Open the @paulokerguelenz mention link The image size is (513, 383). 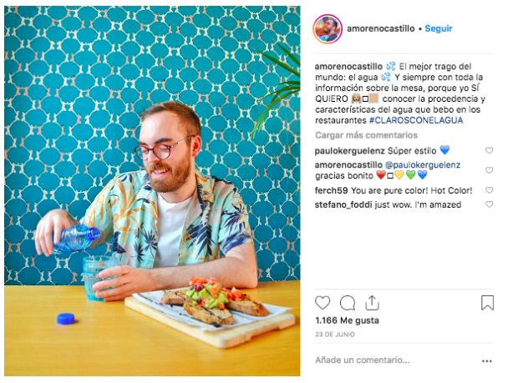pyautogui.click(x=423, y=164)
